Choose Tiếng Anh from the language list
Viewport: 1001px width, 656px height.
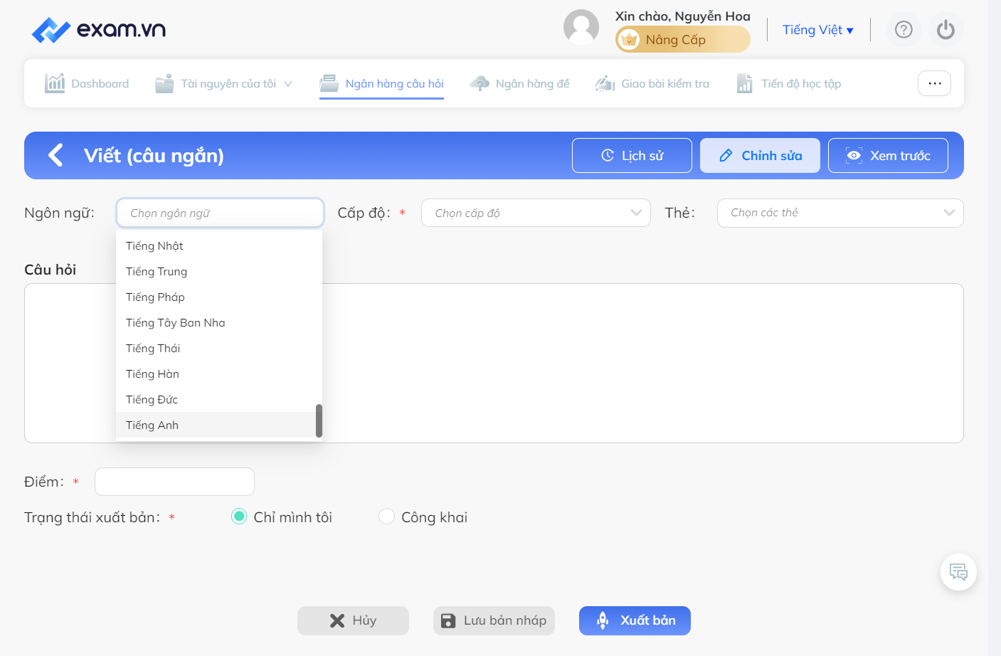coord(216,425)
